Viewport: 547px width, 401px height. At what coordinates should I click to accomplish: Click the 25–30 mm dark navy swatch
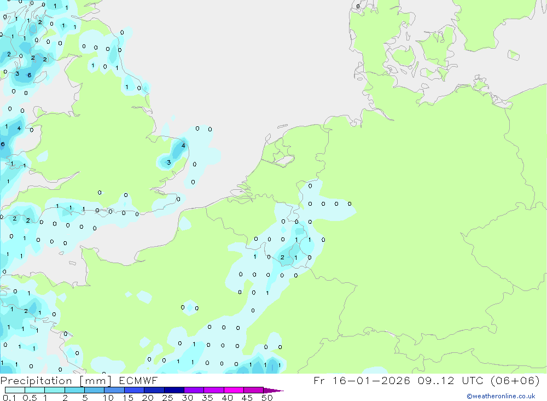(174, 390)
